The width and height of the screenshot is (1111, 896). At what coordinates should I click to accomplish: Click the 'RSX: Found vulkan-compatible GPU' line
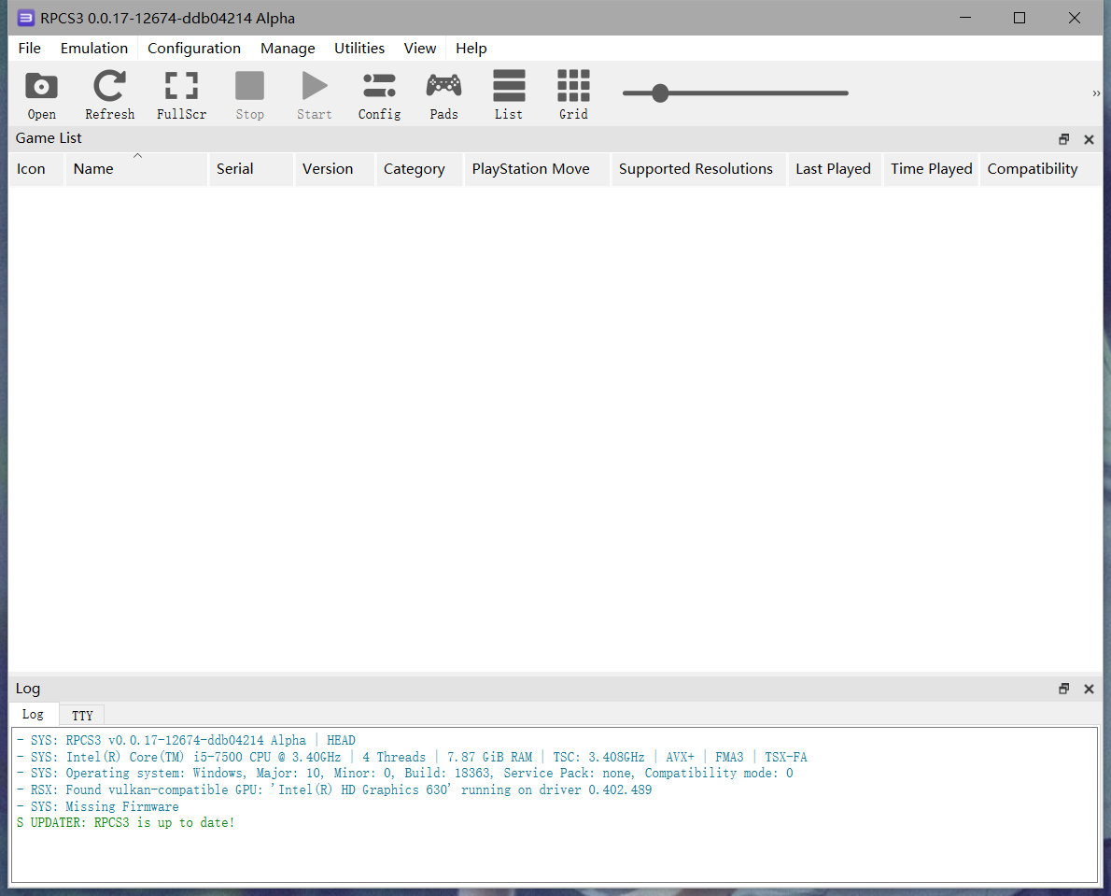coord(334,789)
